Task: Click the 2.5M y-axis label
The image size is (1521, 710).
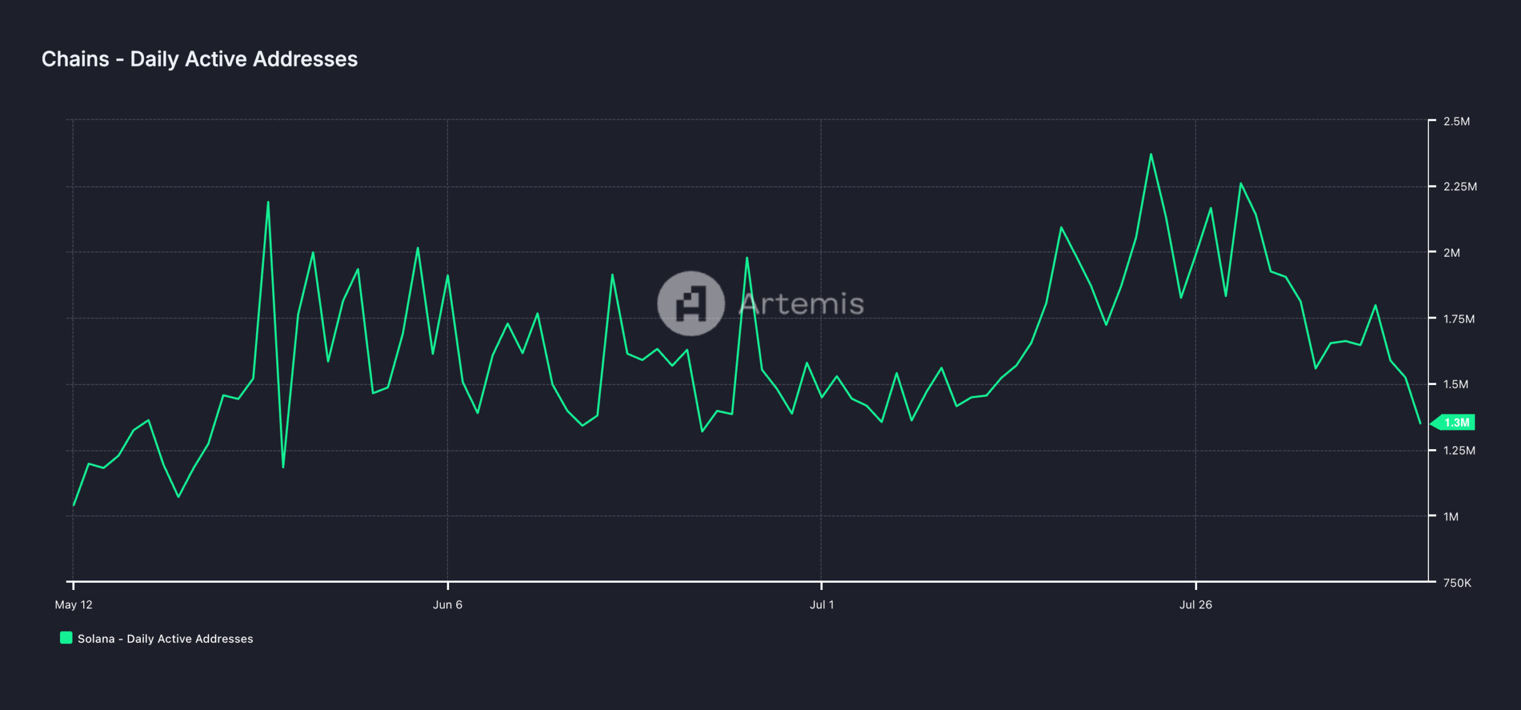Action: (1456, 121)
